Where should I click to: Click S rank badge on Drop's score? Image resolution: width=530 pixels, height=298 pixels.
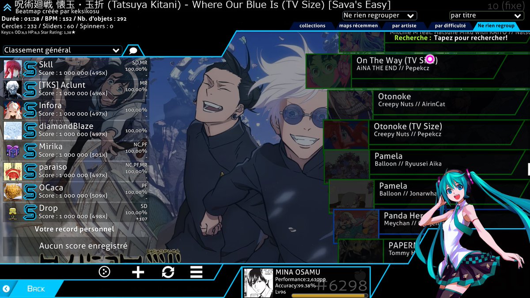(30, 212)
